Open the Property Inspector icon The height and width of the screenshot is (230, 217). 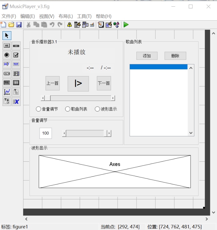click(109, 25)
